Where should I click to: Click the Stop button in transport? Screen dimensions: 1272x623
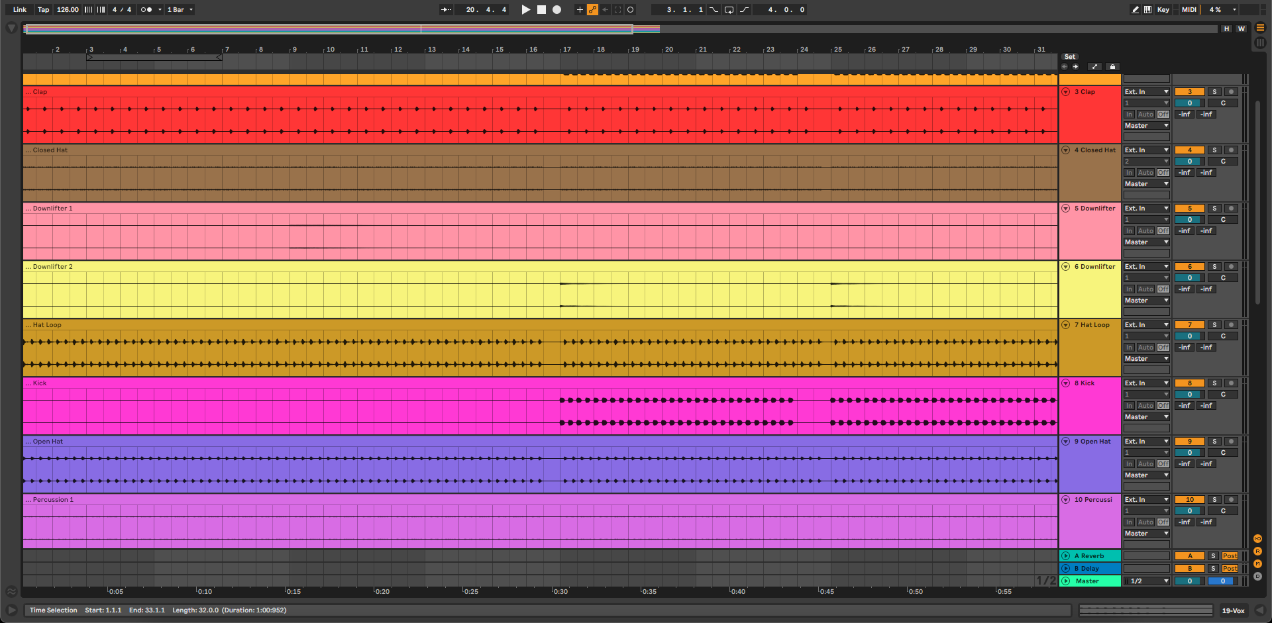[x=541, y=10]
